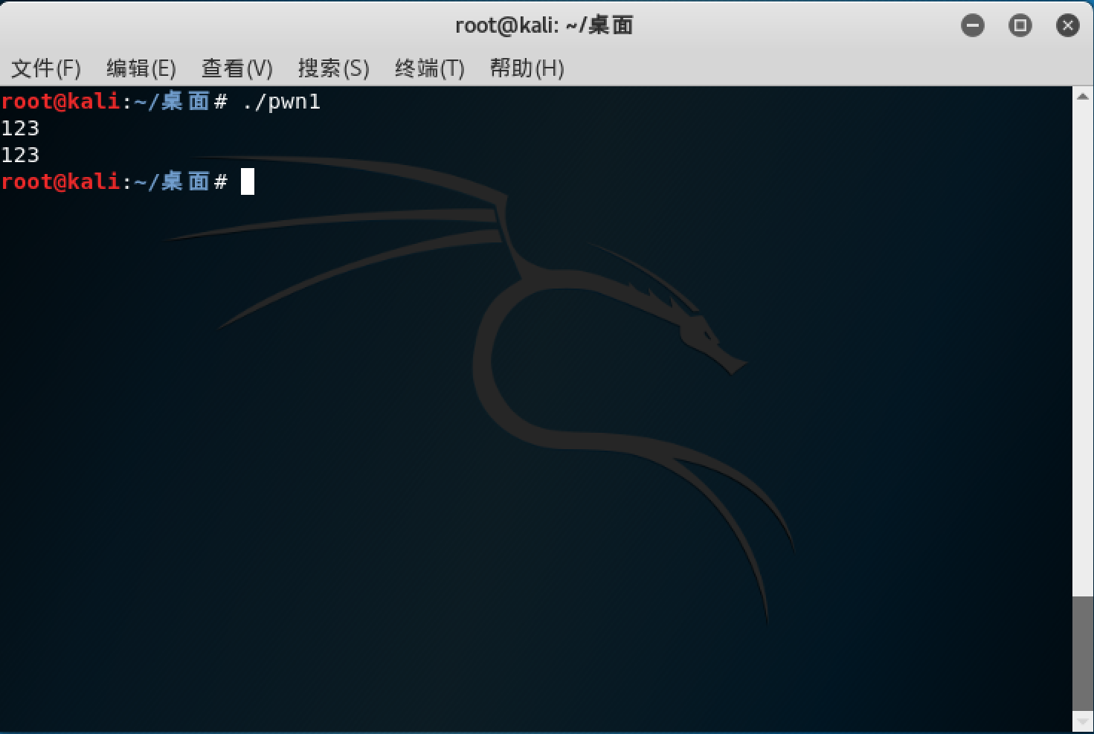Click the window title root@kali: ~/桌面
1094x734 pixels.
544,25
